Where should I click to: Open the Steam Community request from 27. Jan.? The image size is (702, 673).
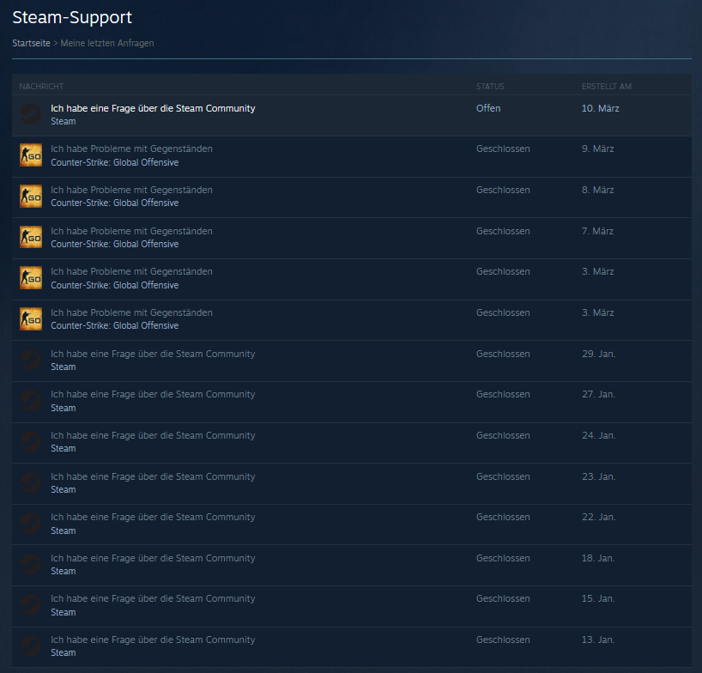click(153, 394)
